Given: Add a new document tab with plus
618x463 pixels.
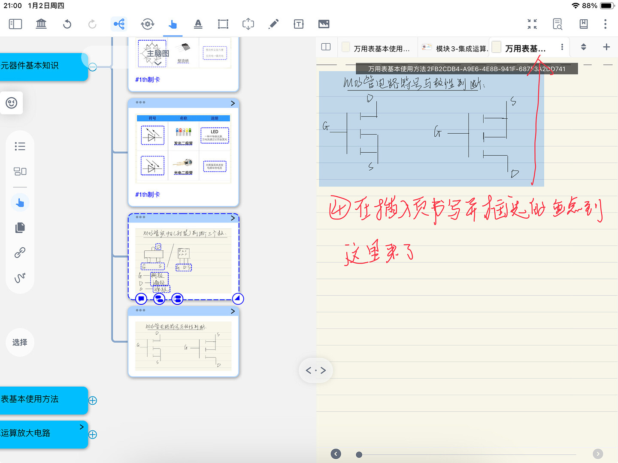Looking at the screenshot, I should 606,47.
